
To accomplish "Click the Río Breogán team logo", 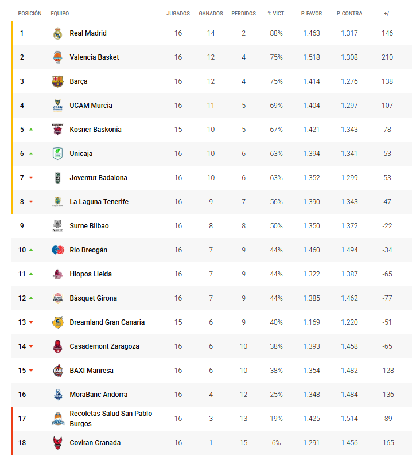I will [57, 250].
